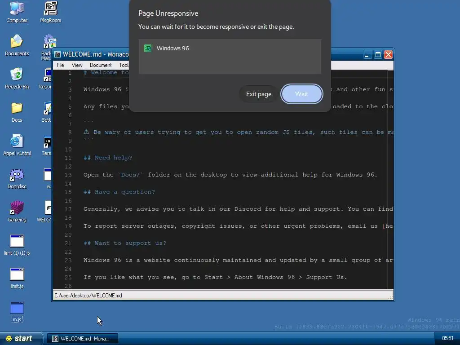Open the Computer desktop icon
Image resolution: width=460 pixels, height=345 pixels.
point(17,12)
